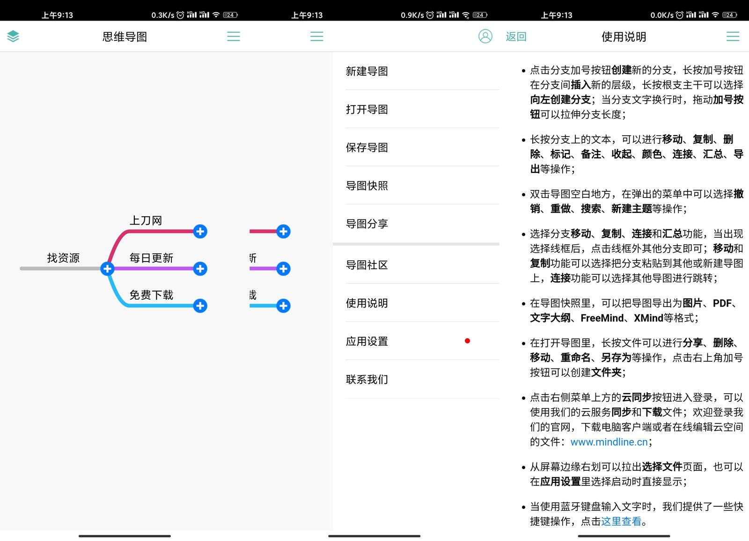
Task: Click the layers icon in the top left corner
Action: click(13, 36)
